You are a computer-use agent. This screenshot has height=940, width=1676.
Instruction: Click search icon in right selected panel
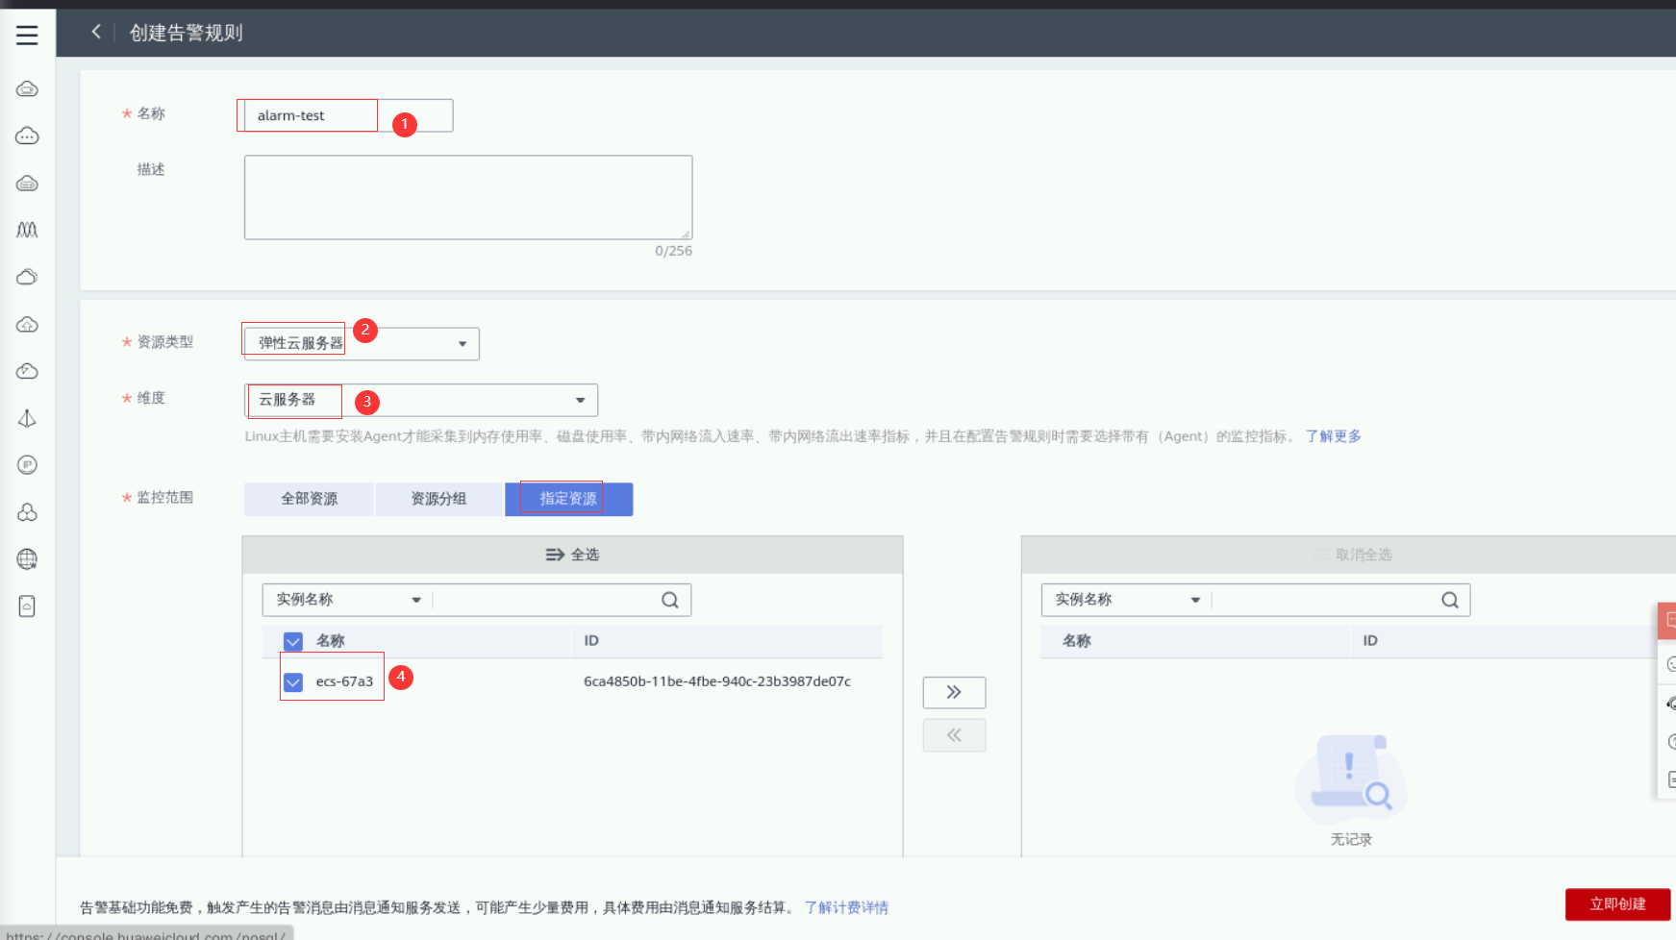(1450, 600)
